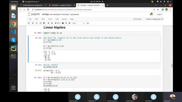Click the import numpy as np cell

tap(102, 33)
